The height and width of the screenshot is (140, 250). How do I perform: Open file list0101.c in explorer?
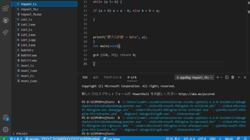(44, 50)
